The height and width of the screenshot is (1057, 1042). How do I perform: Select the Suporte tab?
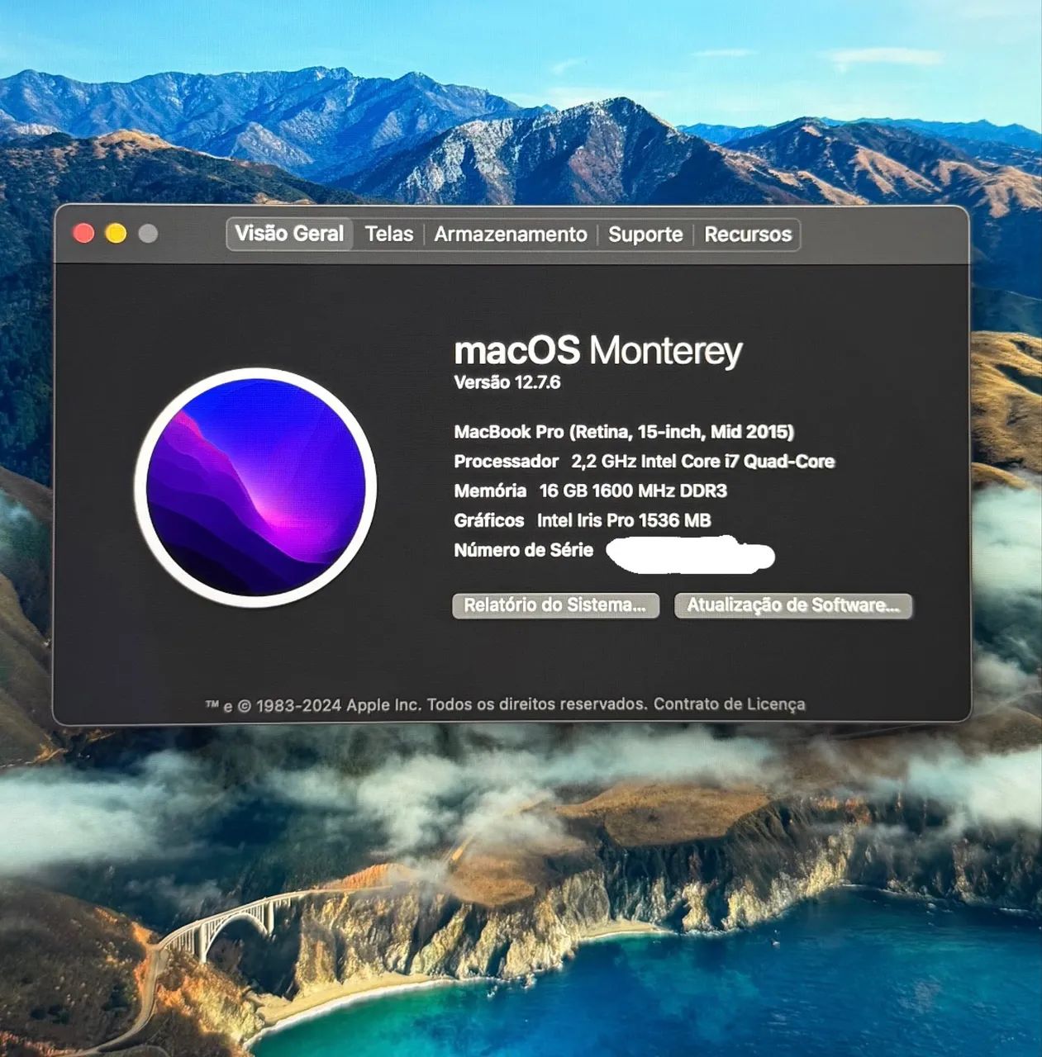(645, 235)
